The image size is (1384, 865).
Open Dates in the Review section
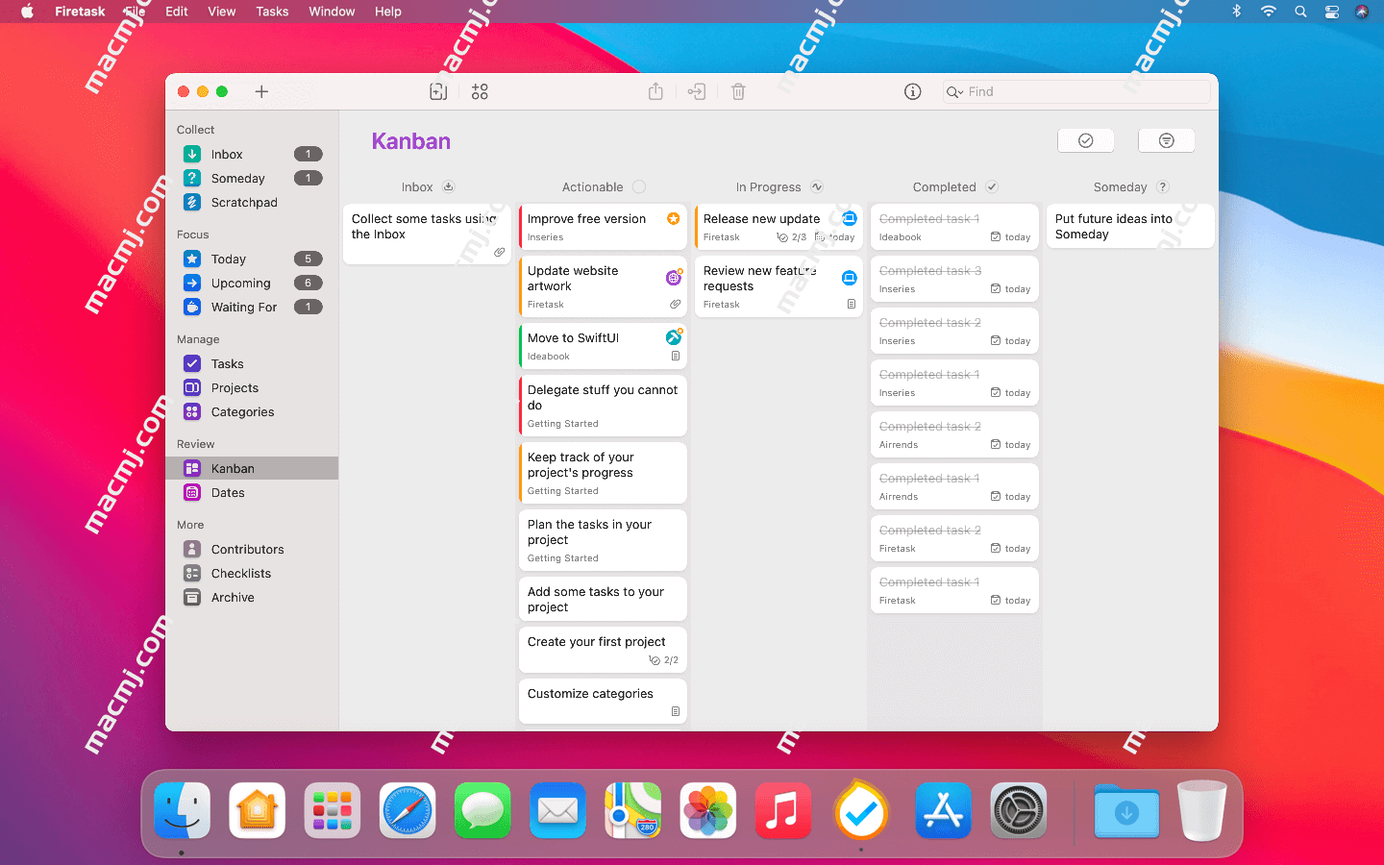[x=252, y=492]
